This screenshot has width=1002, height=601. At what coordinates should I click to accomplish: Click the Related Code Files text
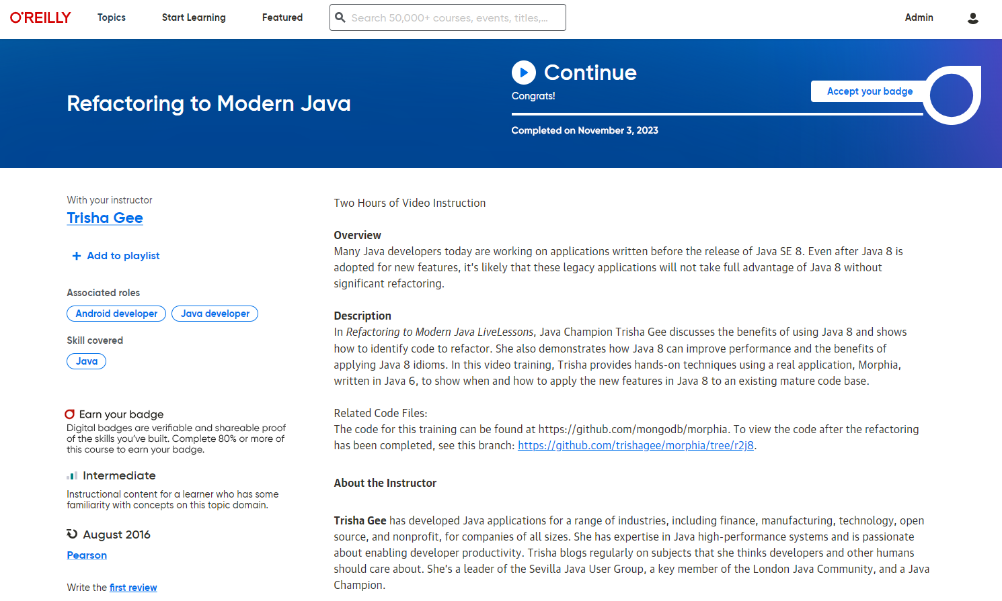click(x=381, y=413)
